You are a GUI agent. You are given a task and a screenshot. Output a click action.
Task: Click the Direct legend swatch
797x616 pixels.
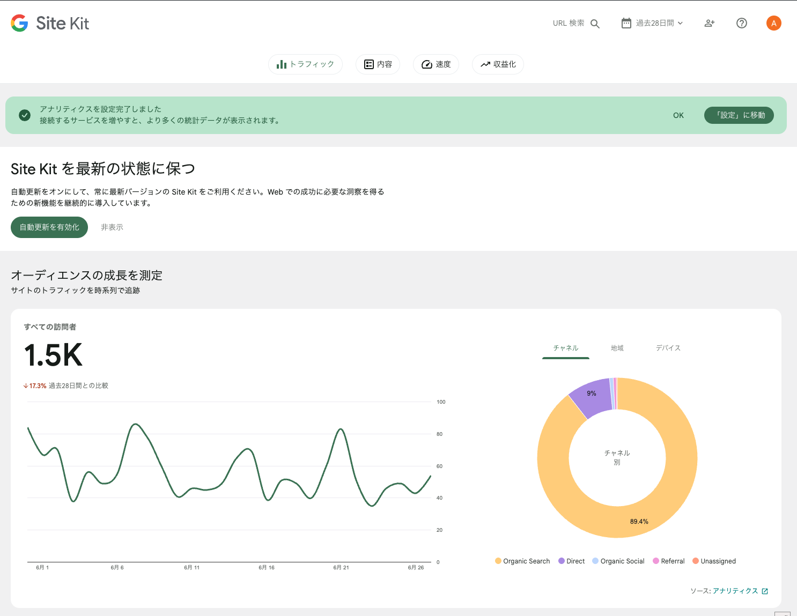(562, 561)
